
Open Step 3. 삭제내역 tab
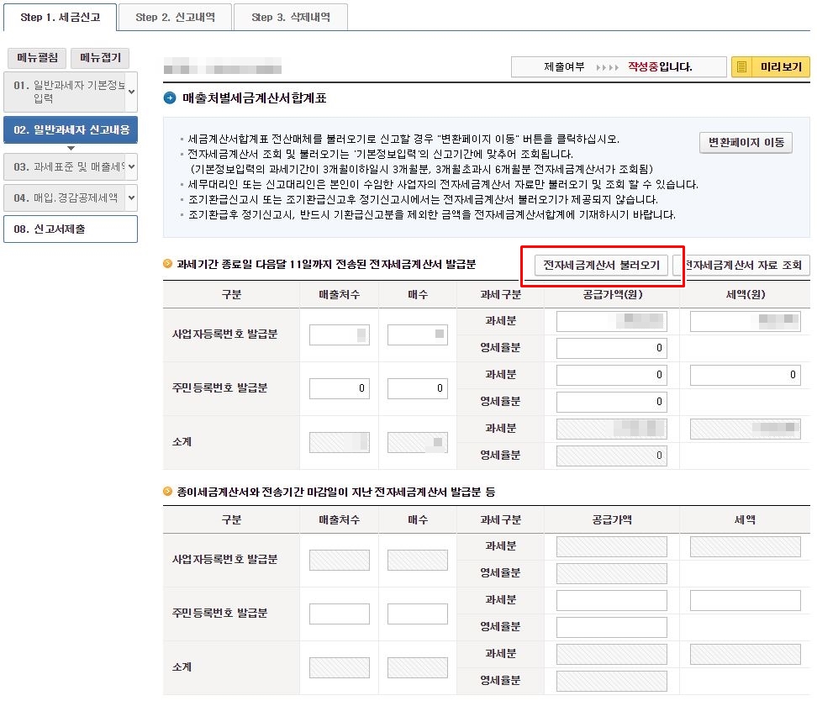point(291,17)
